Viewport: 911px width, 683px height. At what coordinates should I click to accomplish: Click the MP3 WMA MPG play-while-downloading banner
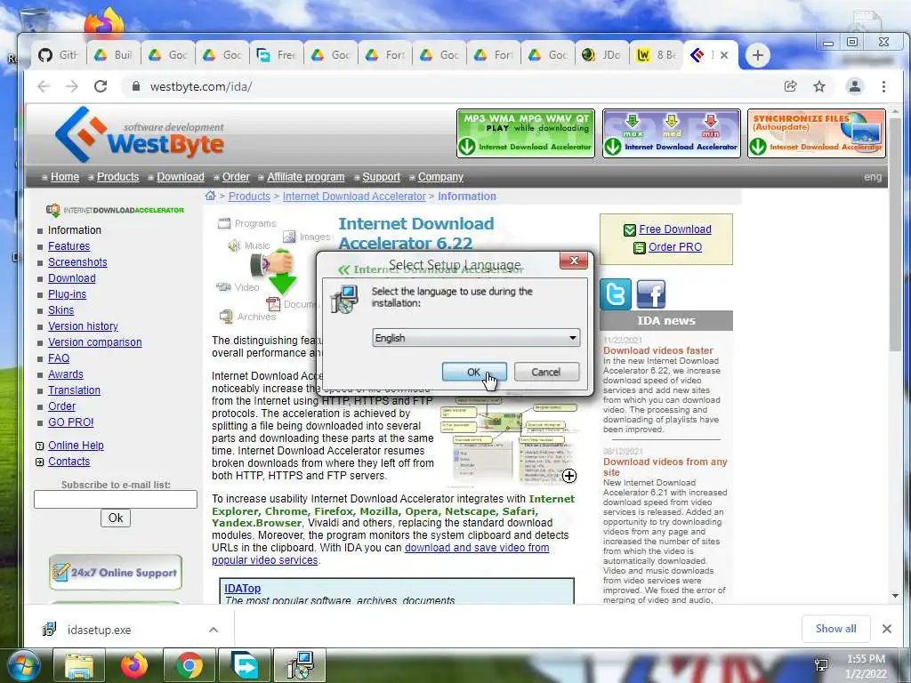526,133
